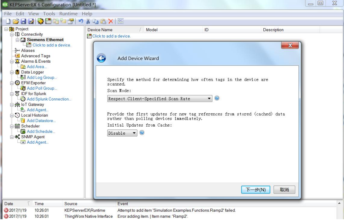Image resolution: width=344 pixels, height=220 pixels.
Task: Open the Help menu
Action: point(87,14)
